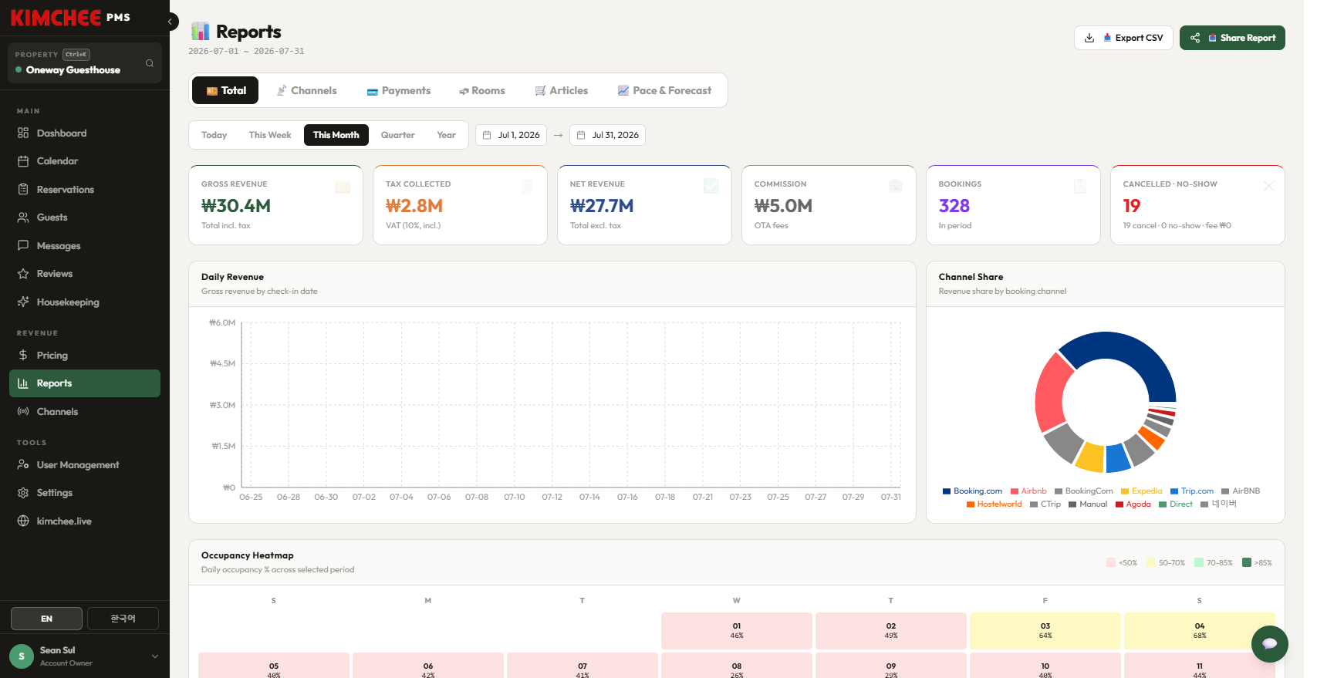Click the calendar icon in start date field
Screen dimensions: 1317x678
point(487,135)
